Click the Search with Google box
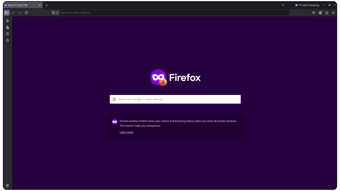Image resolution: width=340 pixels, height=191 pixels. (175, 99)
